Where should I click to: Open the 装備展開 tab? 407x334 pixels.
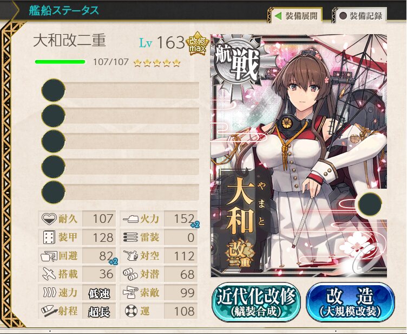coord(296,16)
